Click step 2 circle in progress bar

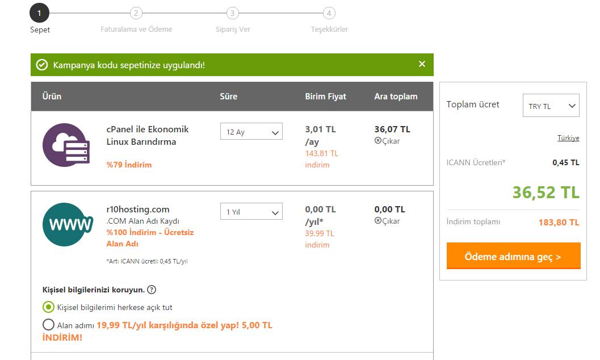coord(136,13)
